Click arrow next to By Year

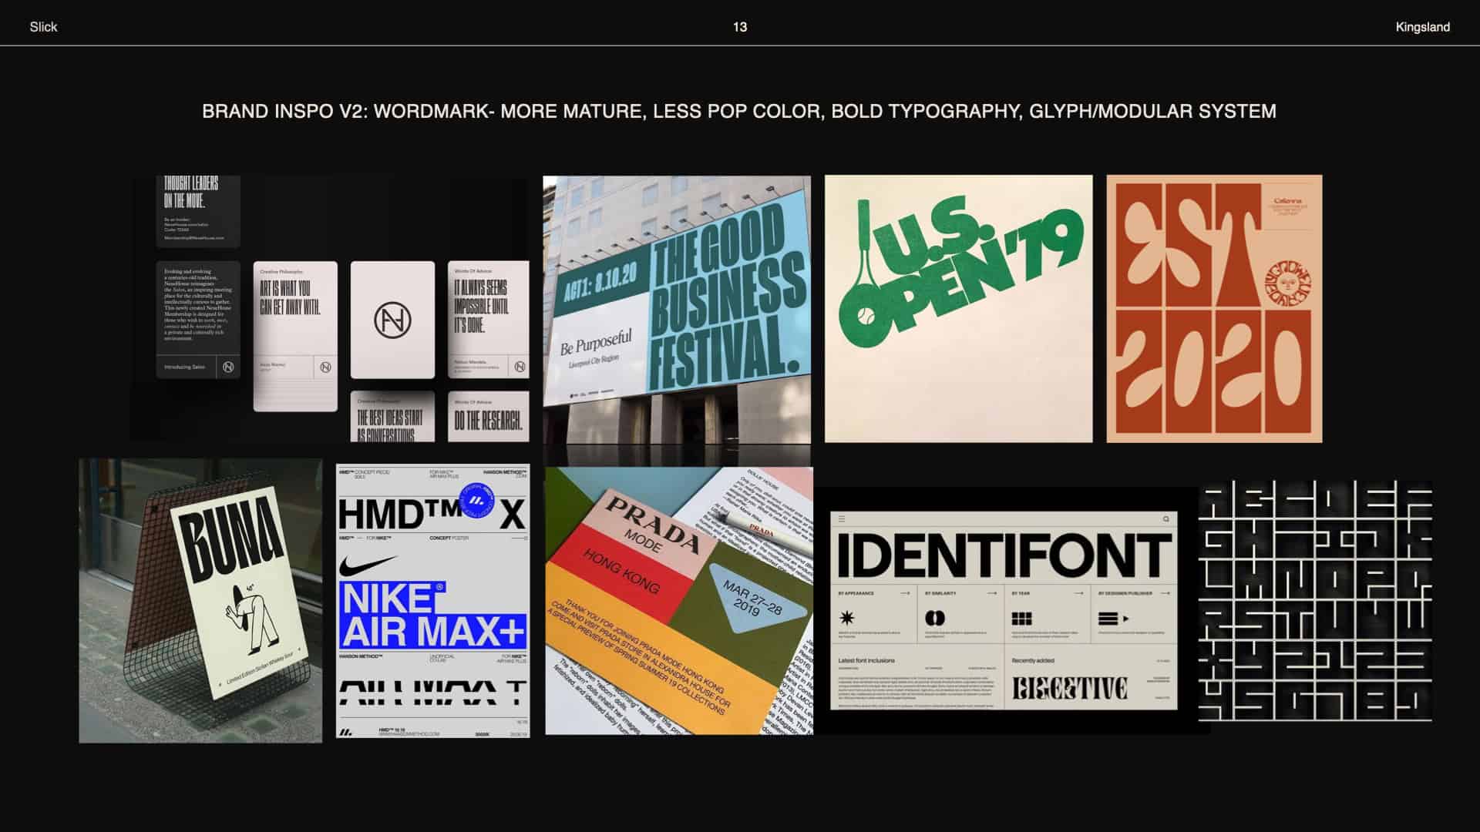pos(1078,593)
